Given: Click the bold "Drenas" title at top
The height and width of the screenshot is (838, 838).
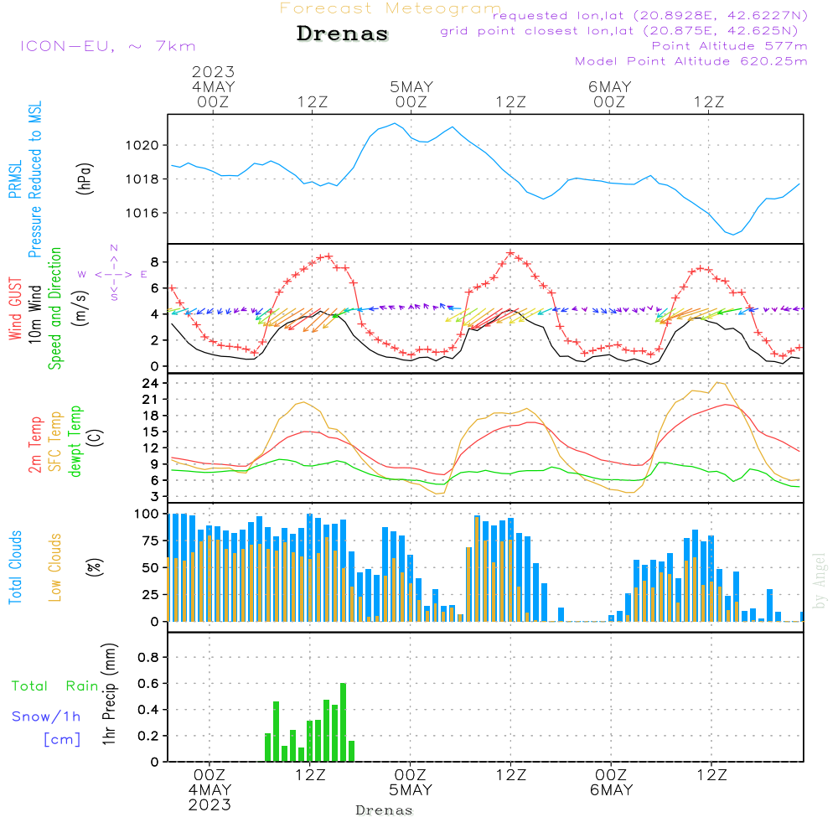Looking at the screenshot, I should [343, 34].
